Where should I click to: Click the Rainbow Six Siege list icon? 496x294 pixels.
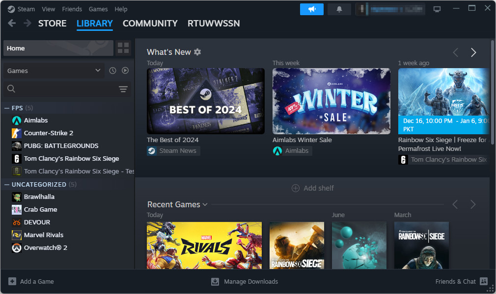coord(16,159)
